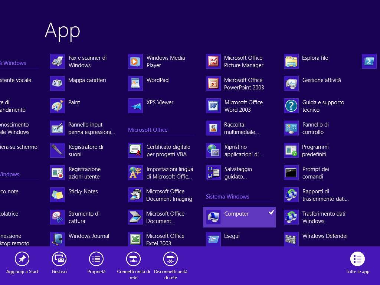Click the Esegui label text
Image resolution: width=380 pixels, height=285 pixels.
pos(232,236)
